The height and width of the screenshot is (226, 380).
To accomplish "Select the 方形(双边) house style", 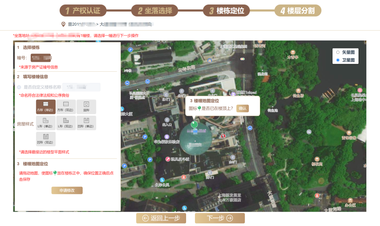I will [66, 106].
